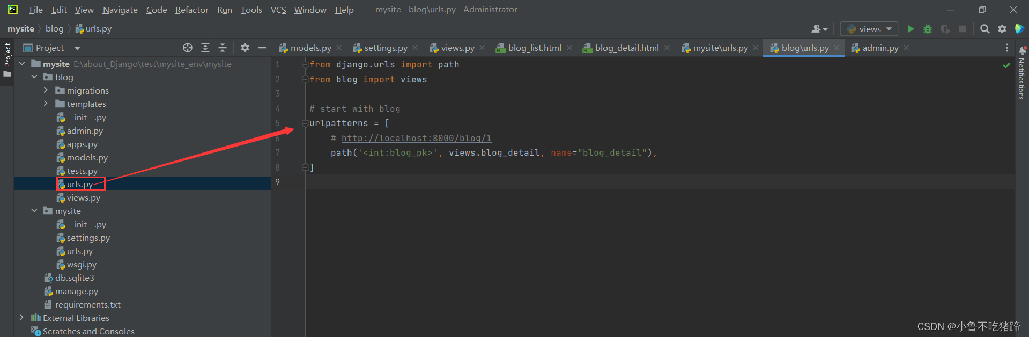Place cursor on editor line 9
Viewport: 1029px width, 337px height.
(x=660, y=182)
